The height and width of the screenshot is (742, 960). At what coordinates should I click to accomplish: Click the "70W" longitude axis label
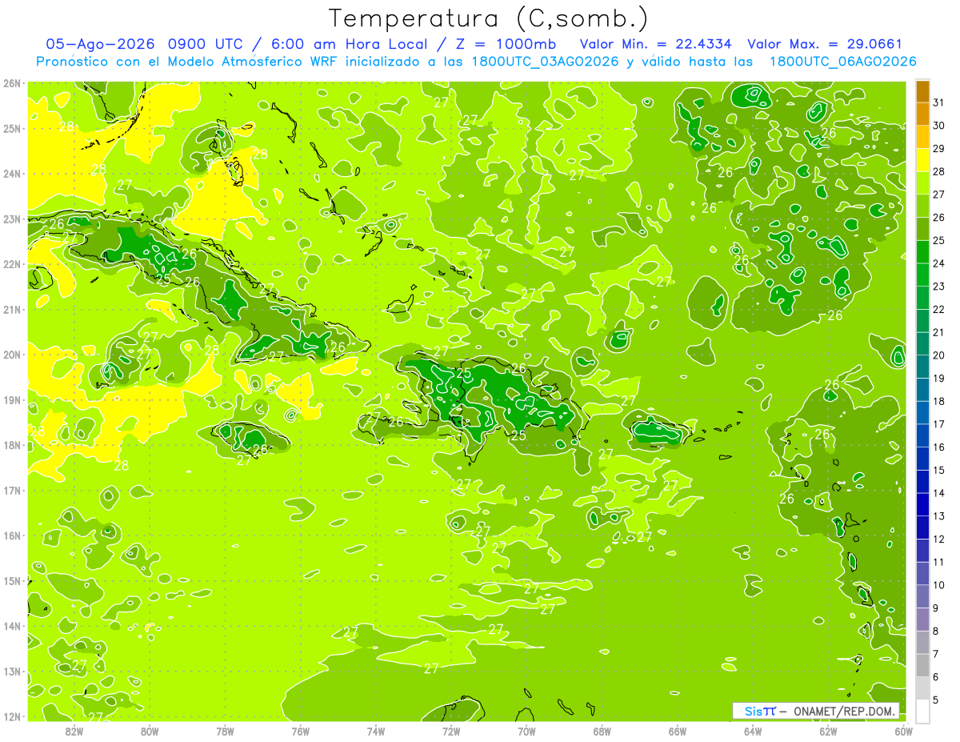pyautogui.click(x=526, y=731)
